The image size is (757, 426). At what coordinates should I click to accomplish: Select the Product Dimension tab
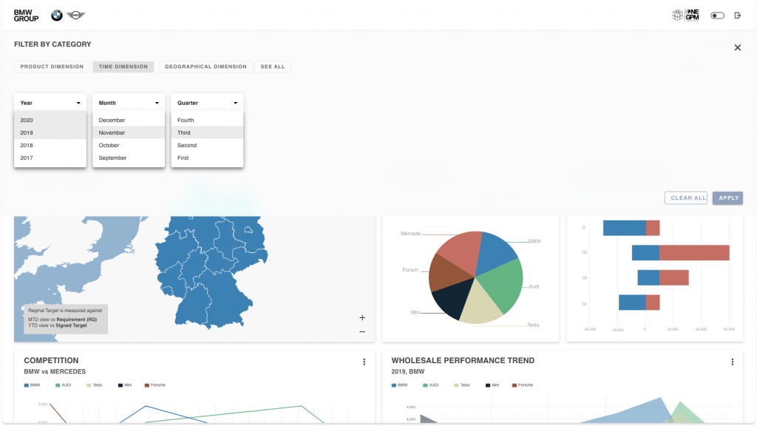coord(52,67)
